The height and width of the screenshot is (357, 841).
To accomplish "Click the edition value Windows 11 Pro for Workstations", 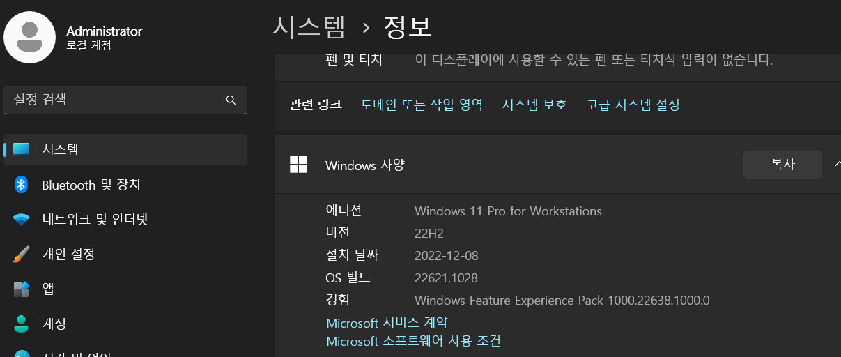I will tap(508, 211).
